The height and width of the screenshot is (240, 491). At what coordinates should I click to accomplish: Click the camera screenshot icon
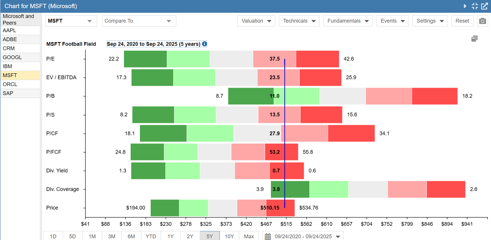point(482,21)
